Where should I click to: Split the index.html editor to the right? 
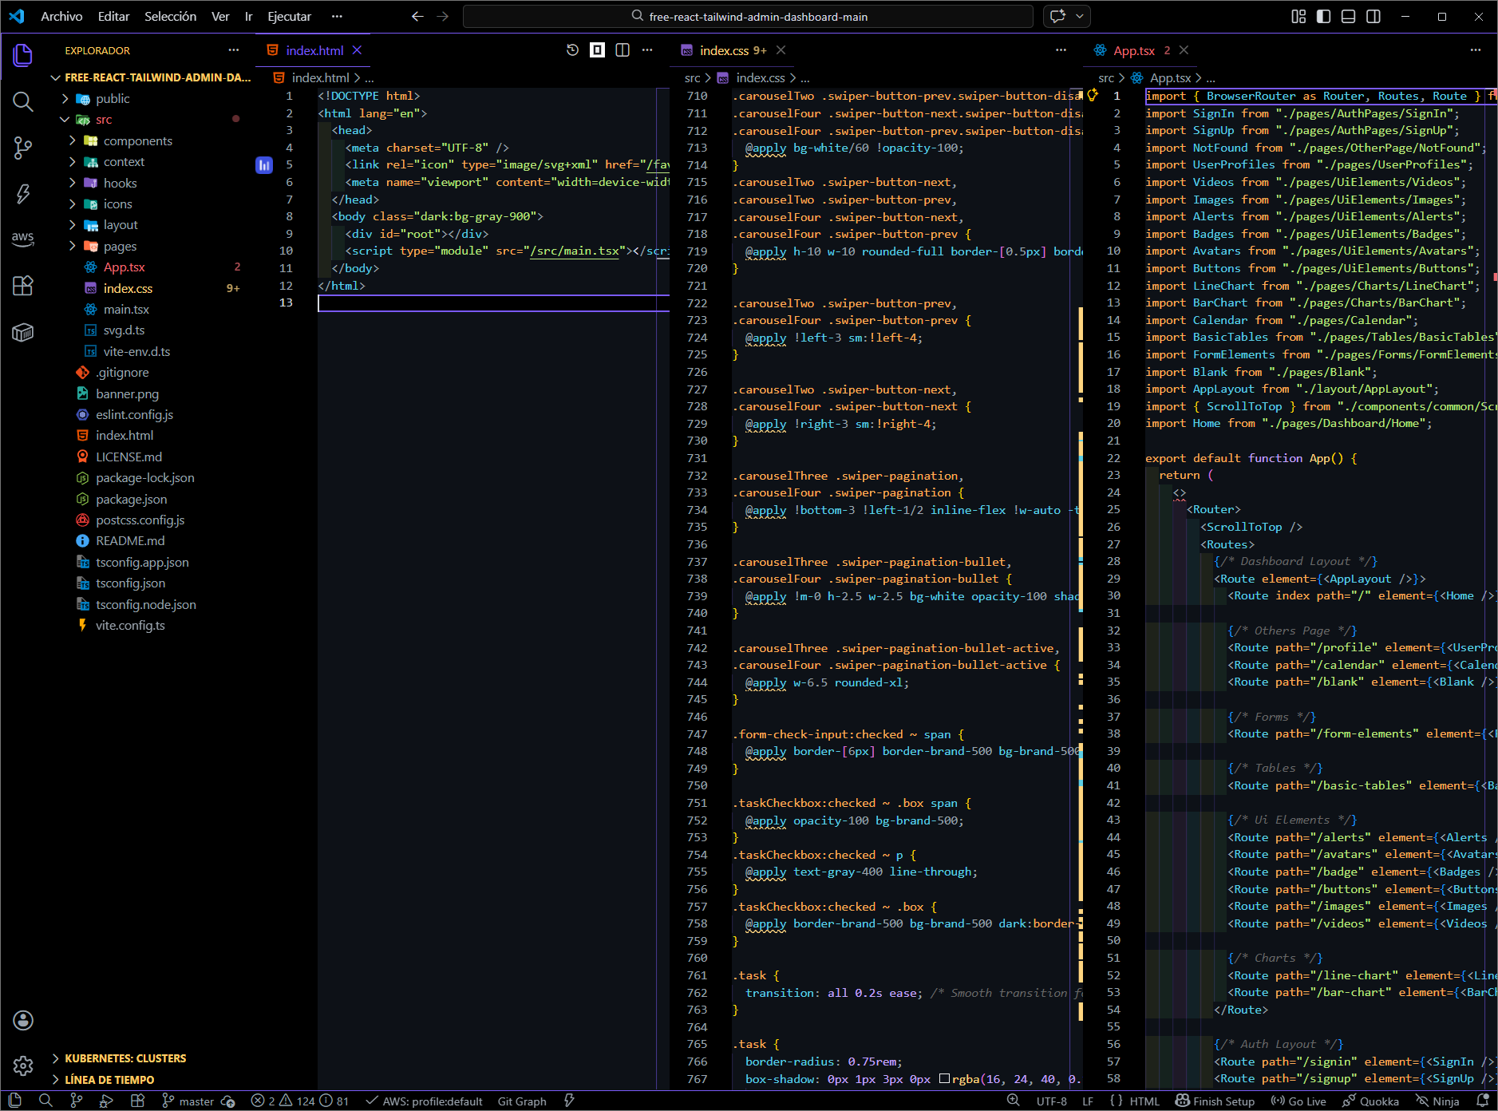(x=623, y=50)
